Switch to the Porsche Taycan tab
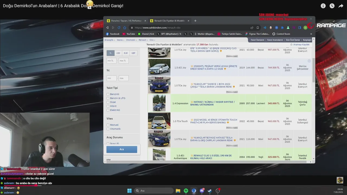Viewport: 347px width, 195px height. (x=126, y=21)
